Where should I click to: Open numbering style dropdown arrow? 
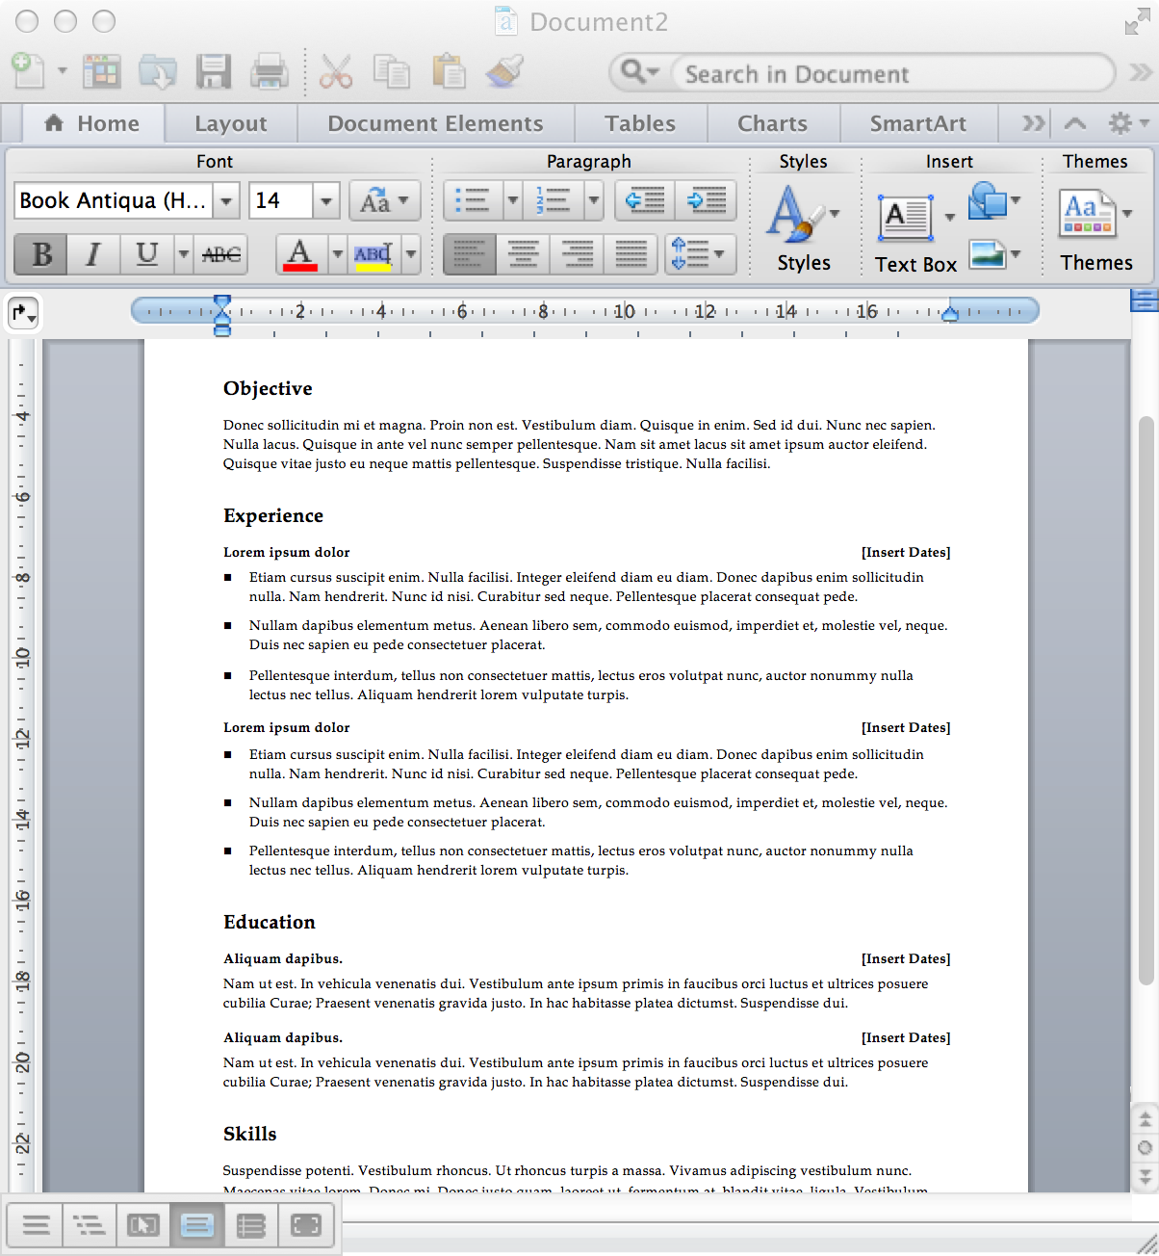[x=594, y=200]
